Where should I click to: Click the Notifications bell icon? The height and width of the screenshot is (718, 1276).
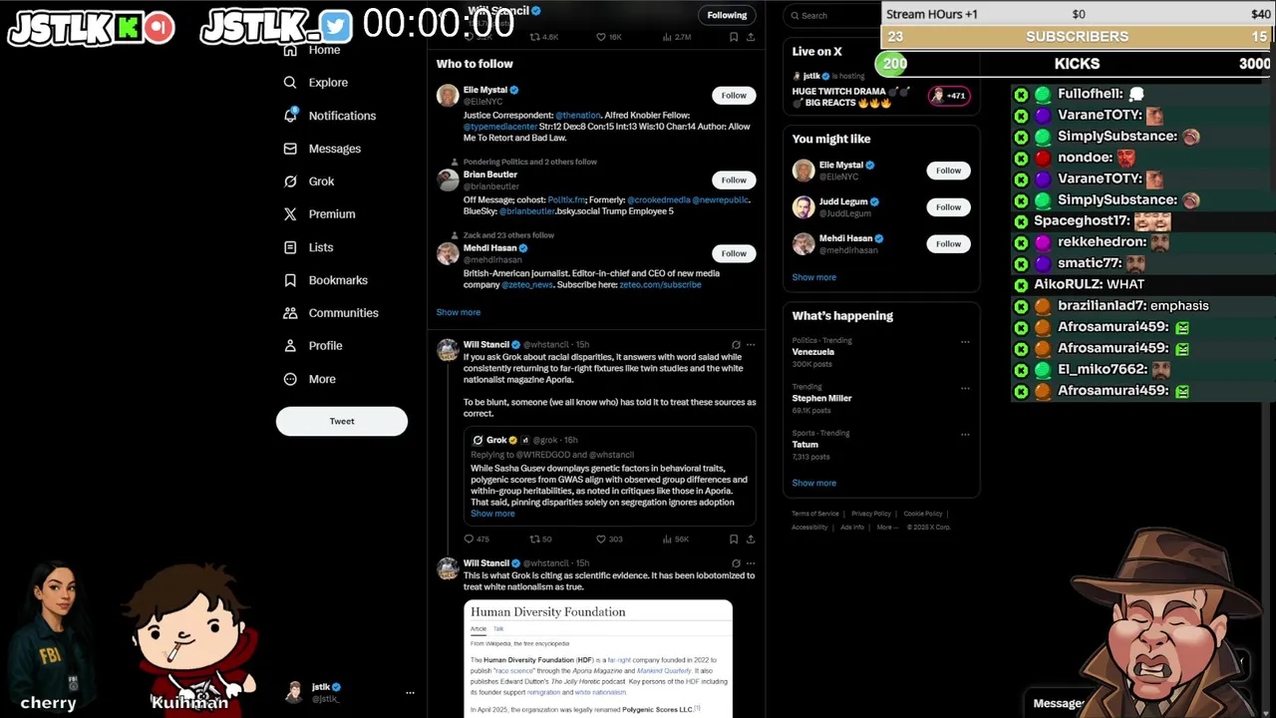[290, 116]
